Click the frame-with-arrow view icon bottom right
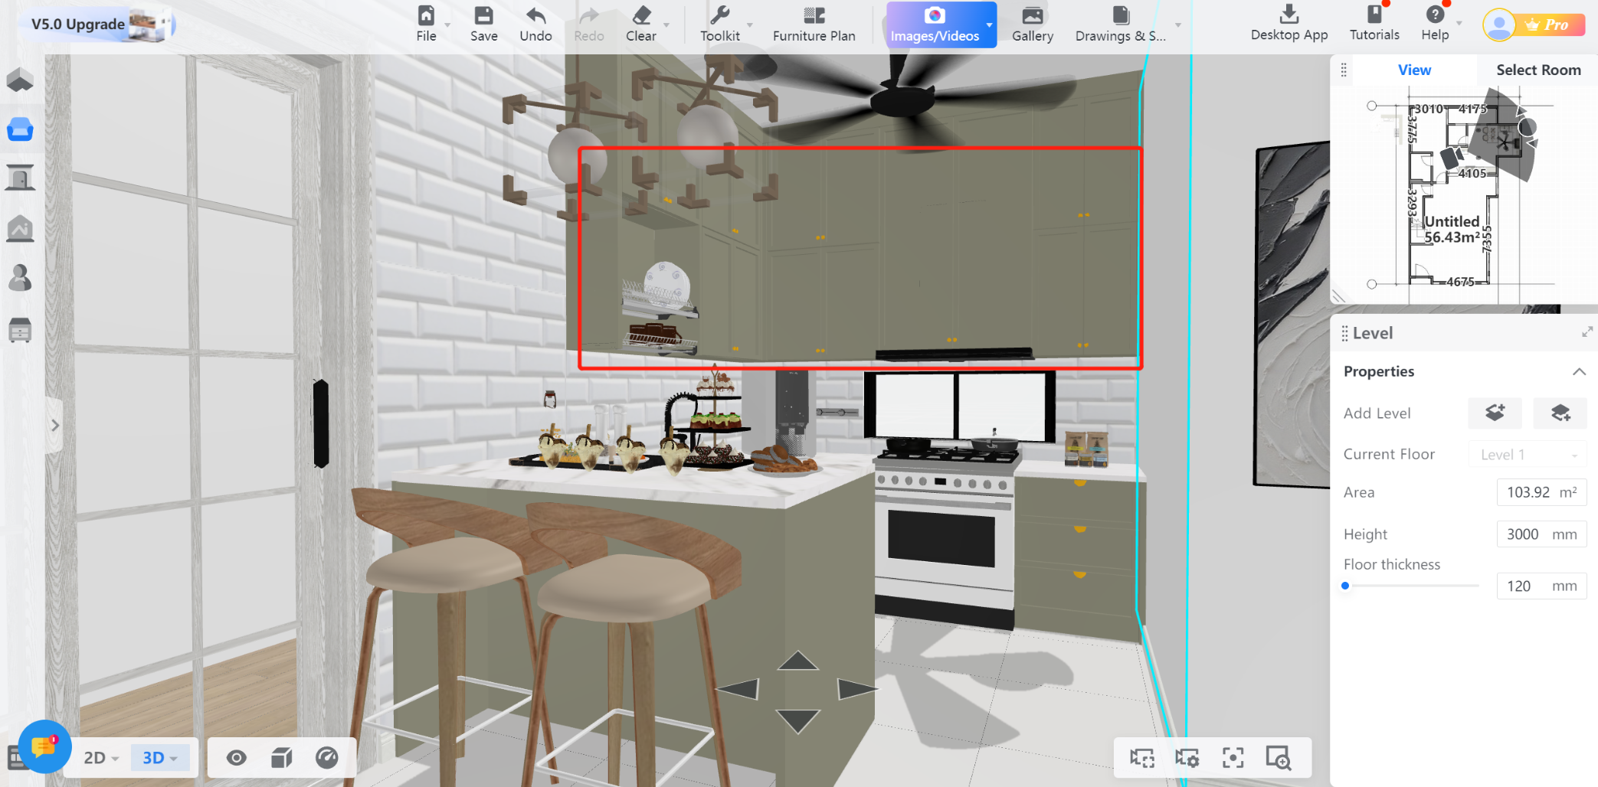 (x=1142, y=758)
